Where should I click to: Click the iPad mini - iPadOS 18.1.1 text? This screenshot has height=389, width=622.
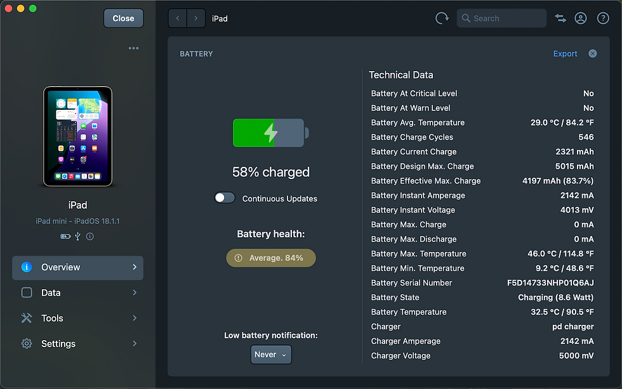point(77,221)
